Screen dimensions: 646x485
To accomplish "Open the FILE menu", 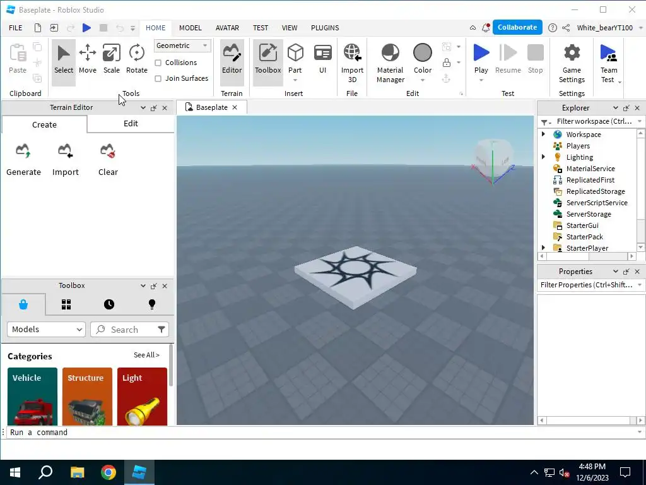I will [16, 28].
